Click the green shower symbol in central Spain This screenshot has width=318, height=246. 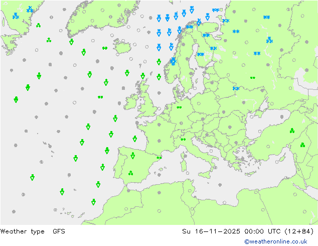[130, 173]
